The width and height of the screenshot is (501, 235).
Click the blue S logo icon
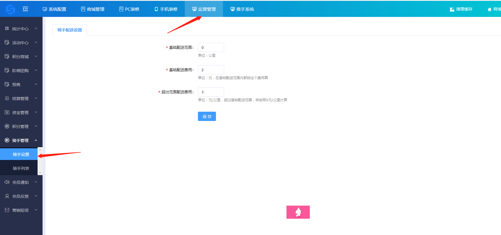point(10,9)
